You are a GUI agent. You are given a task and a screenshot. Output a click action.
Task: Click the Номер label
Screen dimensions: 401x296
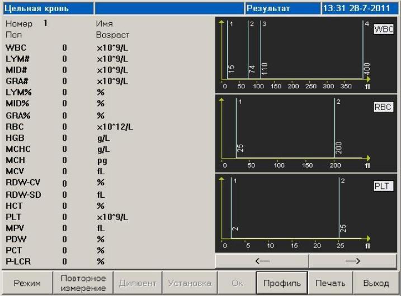19,24
